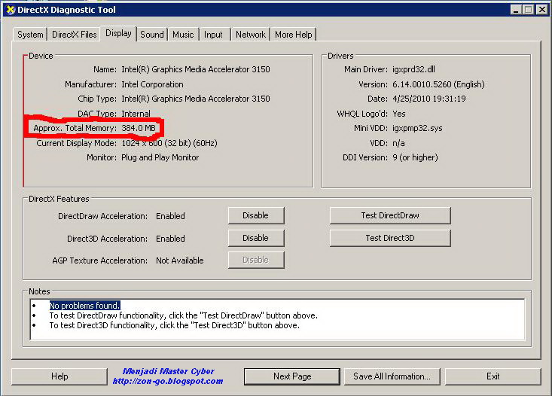Image resolution: width=552 pixels, height=396 pixels.
Task: Click main driver value 'igxprd32.dll'
Action: (414, 69)
